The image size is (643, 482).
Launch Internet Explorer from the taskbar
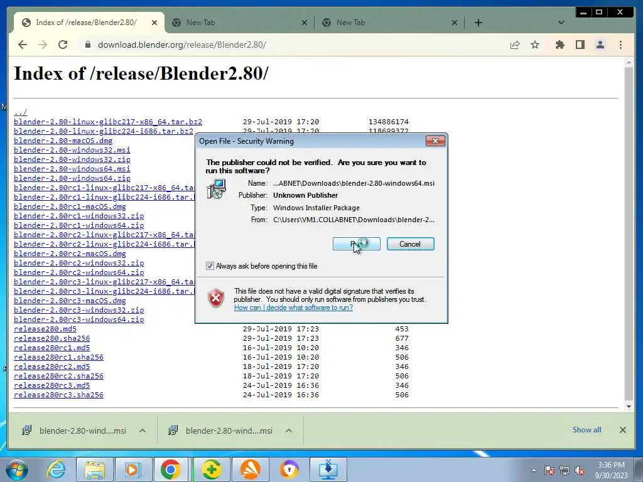tap(56, 469)
